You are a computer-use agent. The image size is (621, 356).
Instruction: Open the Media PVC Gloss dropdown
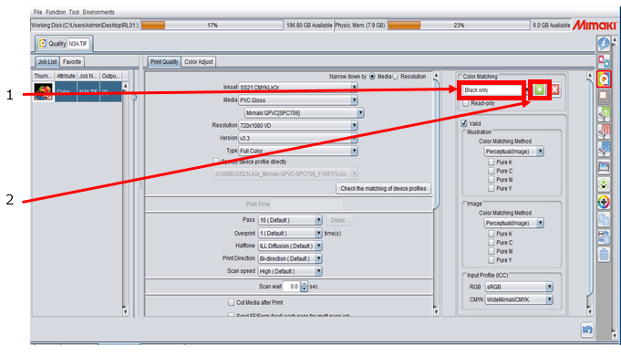tap(298, 100)
